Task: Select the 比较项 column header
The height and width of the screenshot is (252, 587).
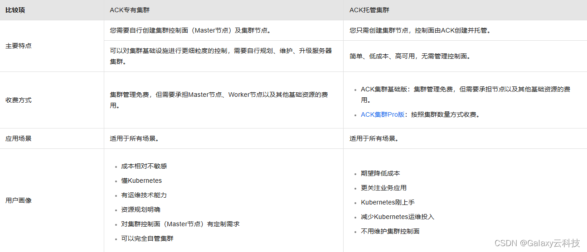Action: (15, 10)
